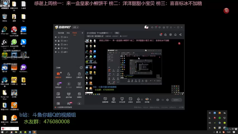Open the 读弹幕 read-danmaku tool
Screen dimensions: 238x134
click(x=58, y=95)
